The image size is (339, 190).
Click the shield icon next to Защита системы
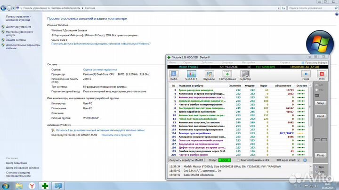(3, 40)
